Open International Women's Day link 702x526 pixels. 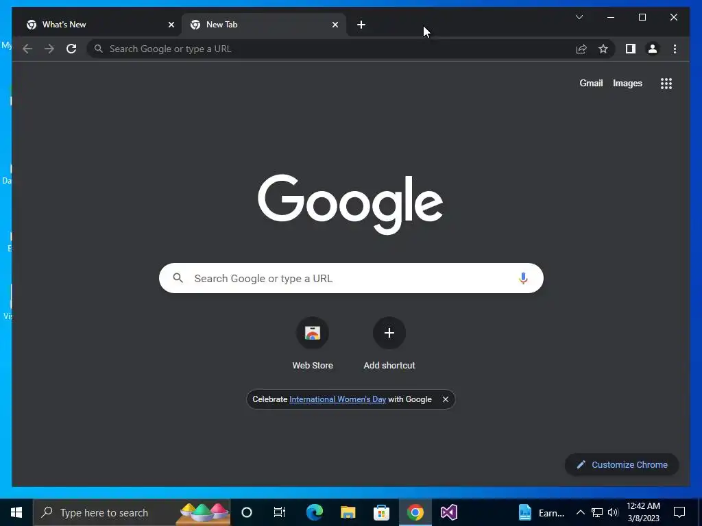(337, 399)
